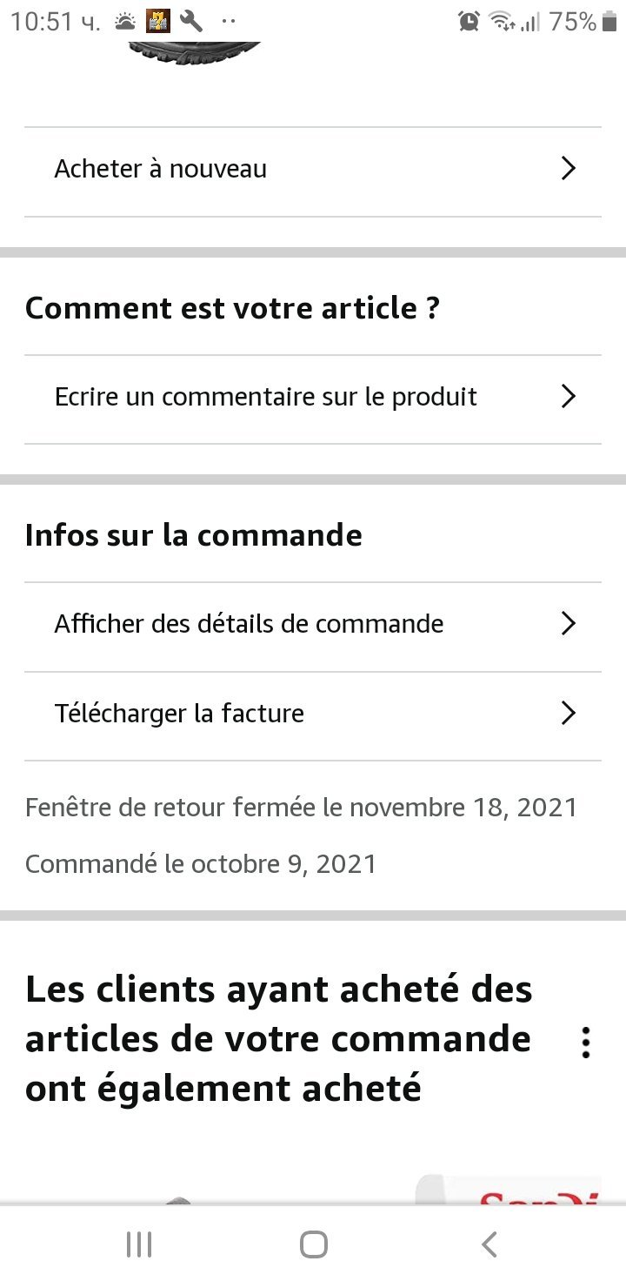Tap chevron beside Télécharger la facture

pos(569,714)
